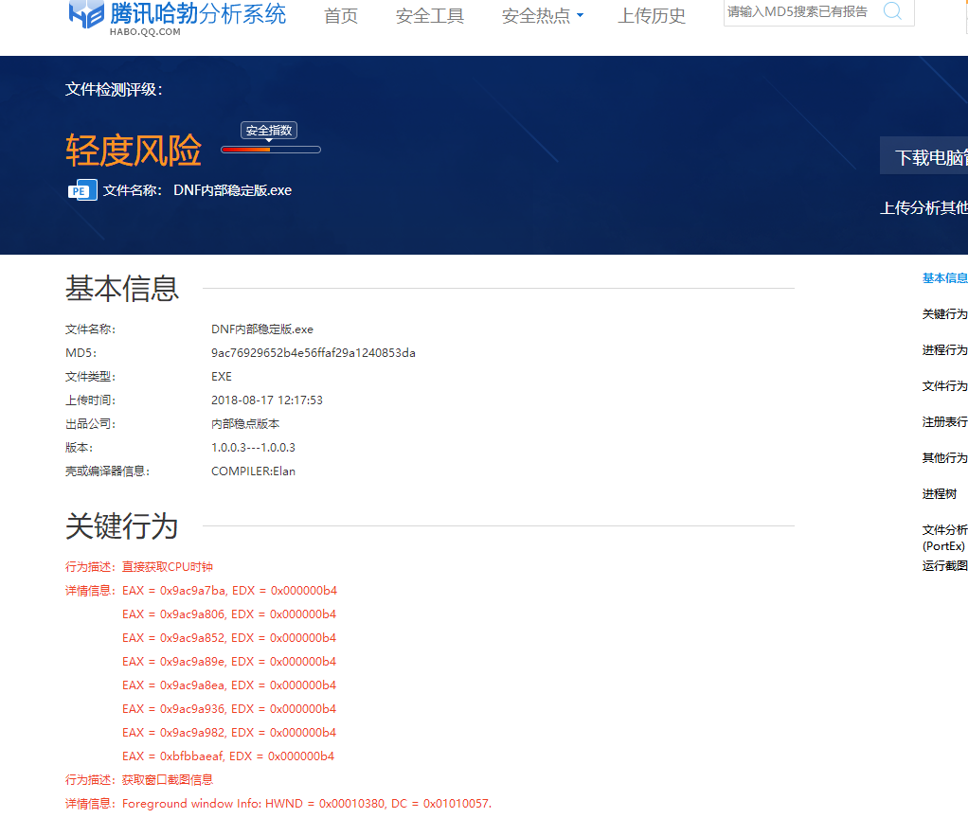
Task: Click the 基本信息 section heading
Action: pyautogui.click(x=122, y=288)
